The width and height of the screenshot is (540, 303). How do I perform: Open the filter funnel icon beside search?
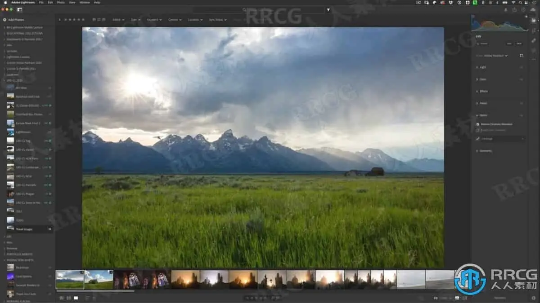[328, 9]
